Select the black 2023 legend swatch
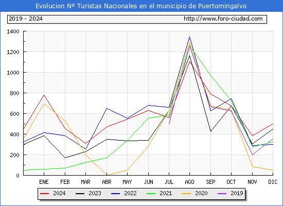This screenshot has width=283, height=206. [x=80, y=194]
